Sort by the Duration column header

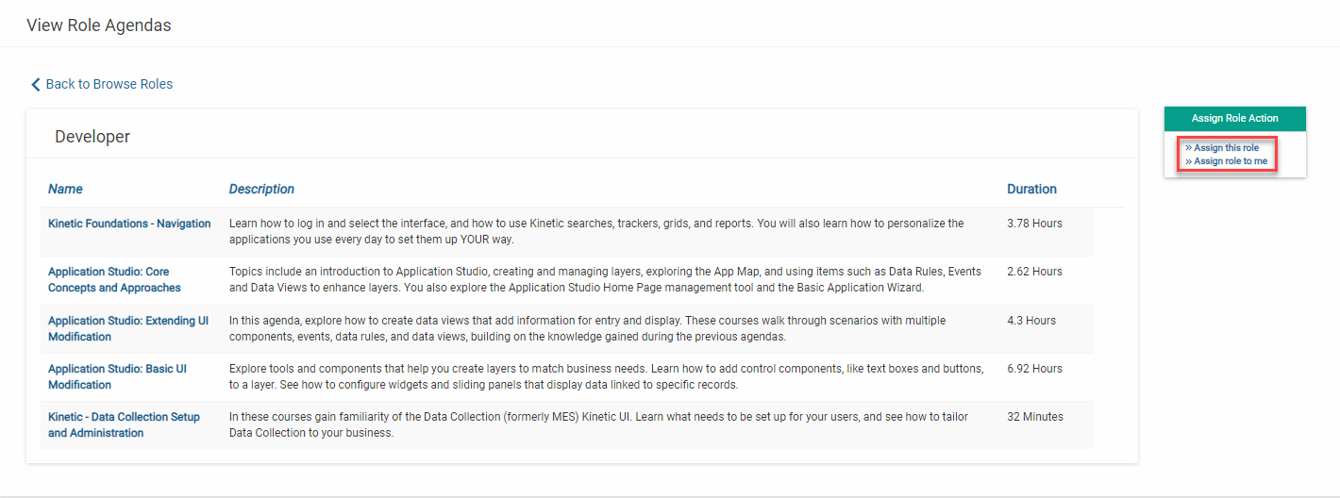click(1031, 189)
